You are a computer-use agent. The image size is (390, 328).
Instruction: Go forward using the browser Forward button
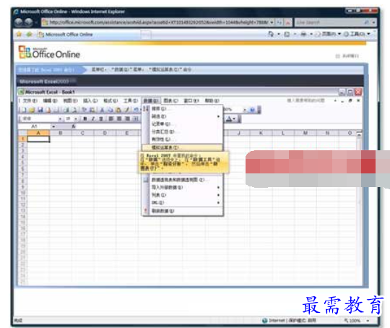tap(29, 22)
